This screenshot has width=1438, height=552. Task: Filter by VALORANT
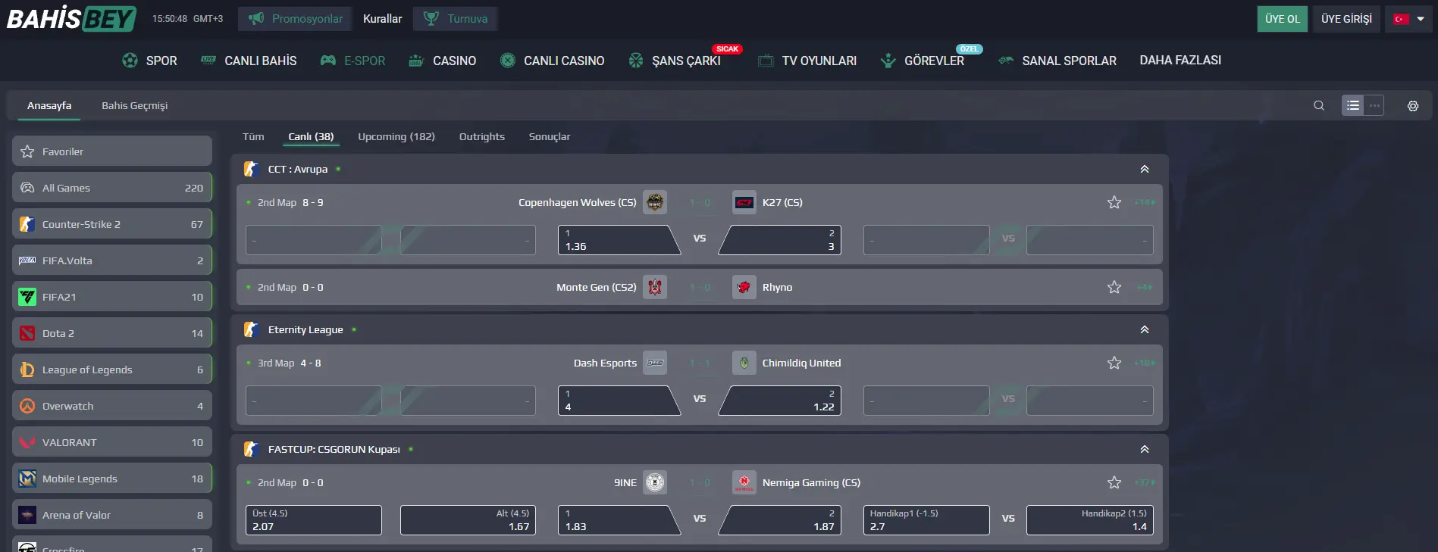[112, 442]
